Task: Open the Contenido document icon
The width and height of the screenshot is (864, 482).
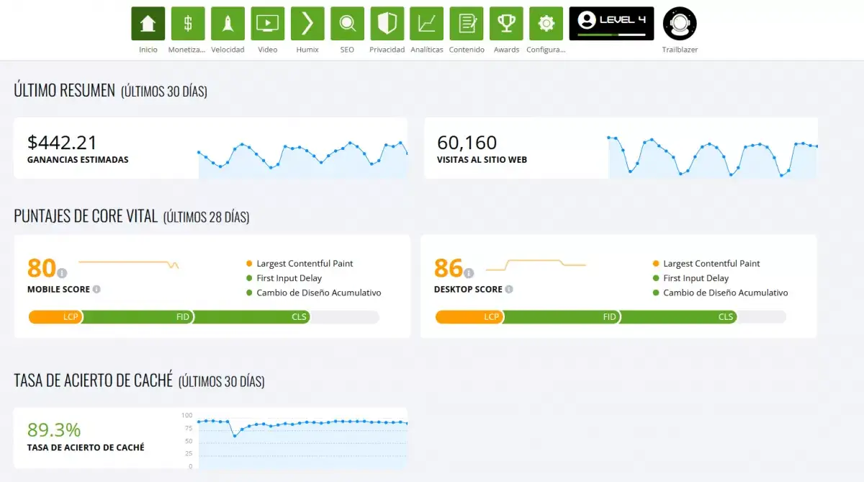Action: [x=467, y=24]
